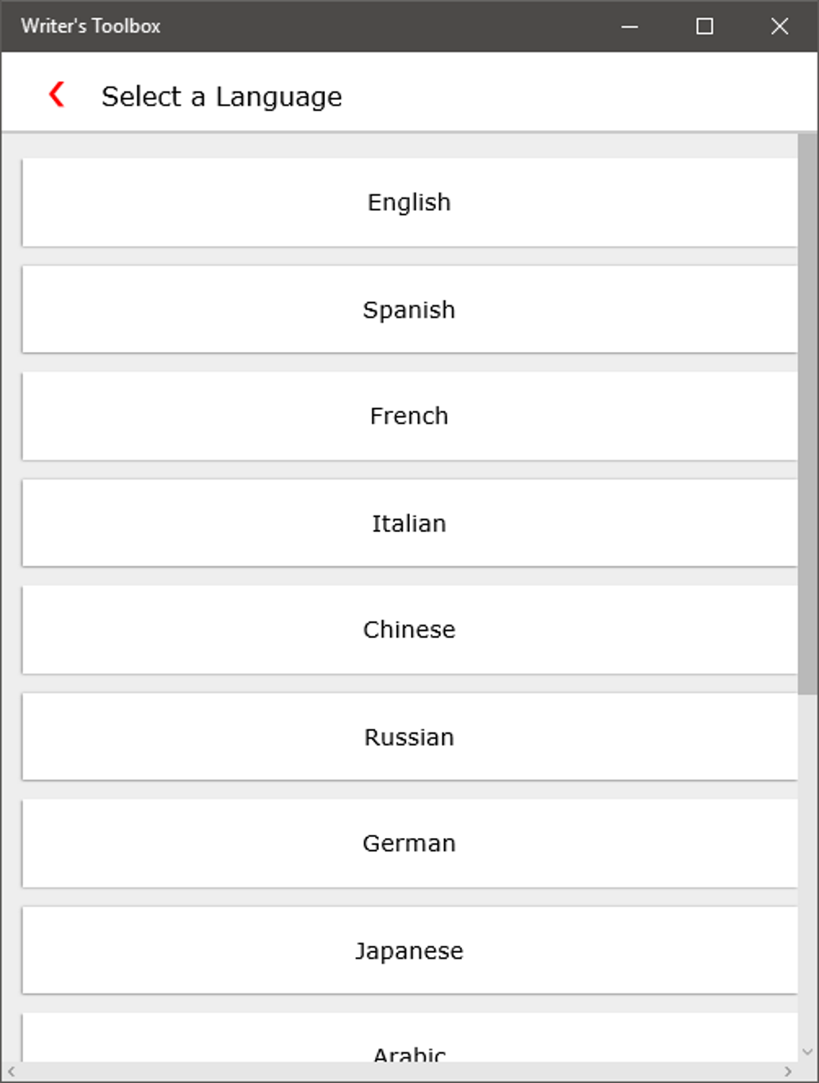Minimize the Writer's Toolbox window
Viewport: 819px width, 1083px height.
click(x=630, y=26)
